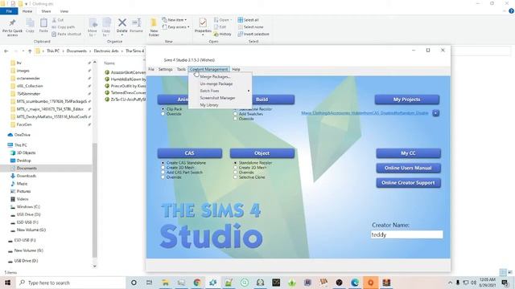Screen dimensions: 515x289
Task: Click Select all in Explorer ribbon
Action: pyautogui.click(x=249, y=20)
